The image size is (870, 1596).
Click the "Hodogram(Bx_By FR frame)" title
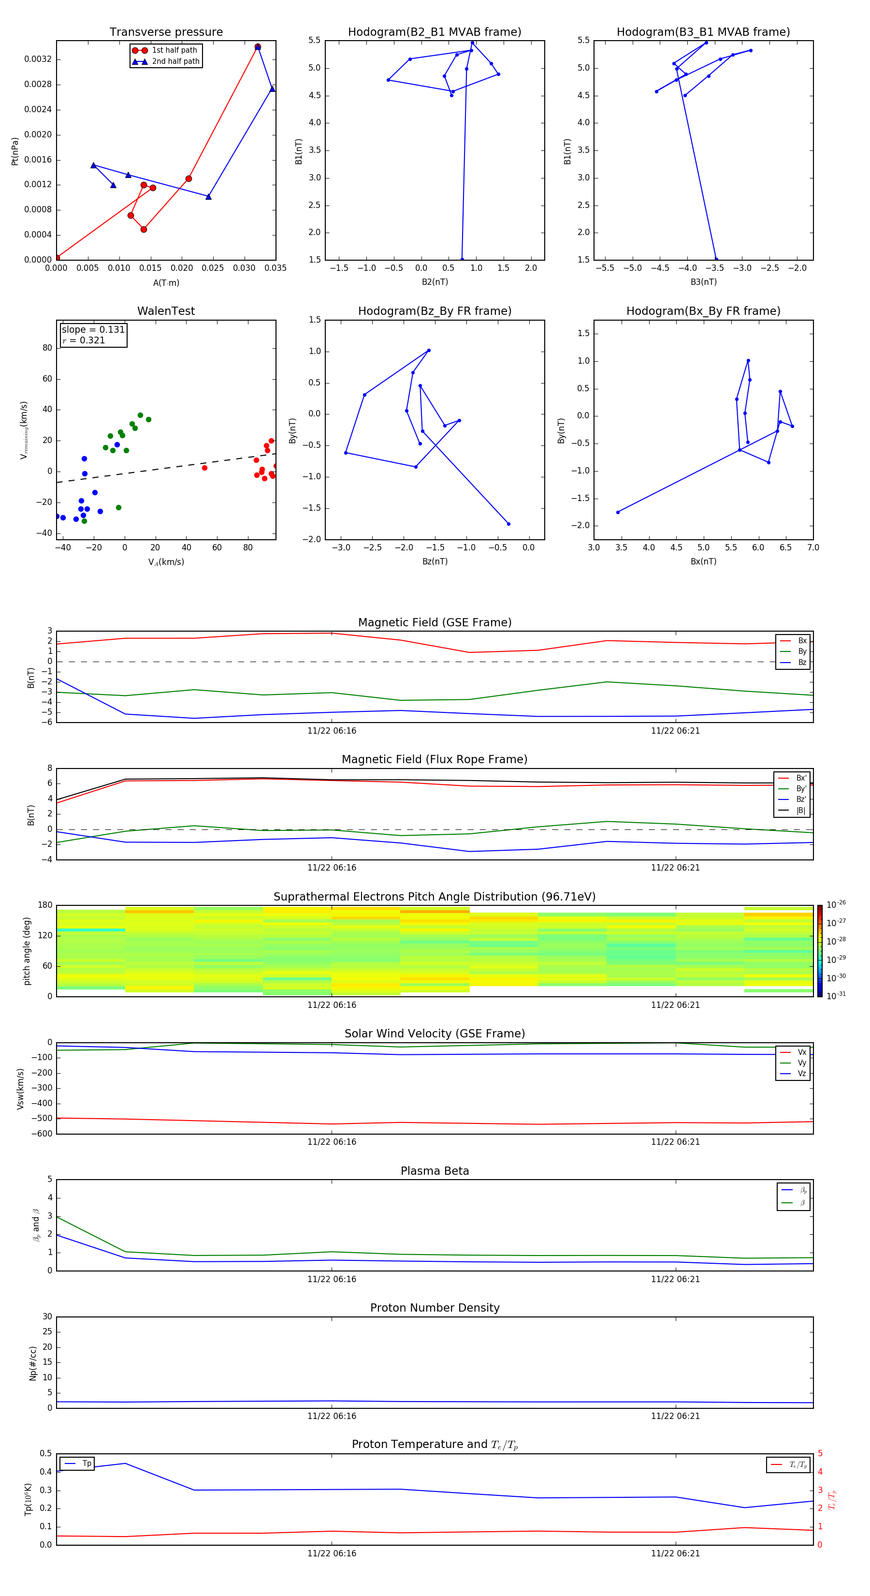point(703,311)
